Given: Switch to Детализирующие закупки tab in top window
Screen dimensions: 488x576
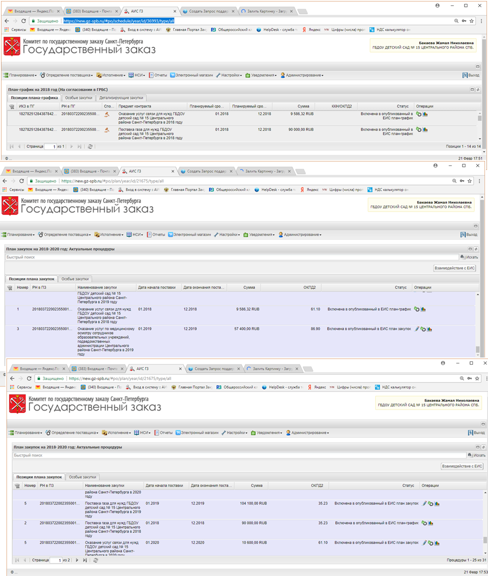Looking at the screenshot, I should (121, 98).
